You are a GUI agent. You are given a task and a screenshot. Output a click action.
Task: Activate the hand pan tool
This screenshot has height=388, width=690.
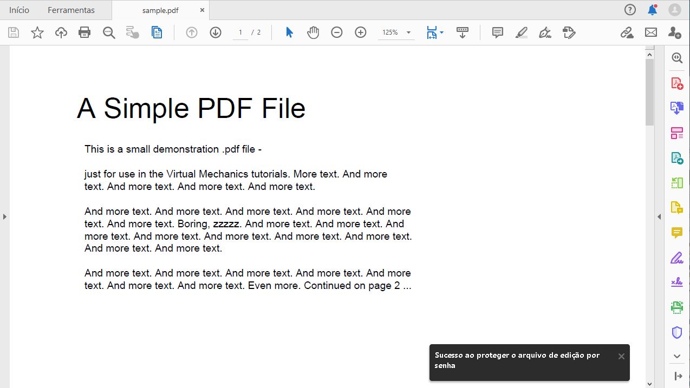pos(313,32)
